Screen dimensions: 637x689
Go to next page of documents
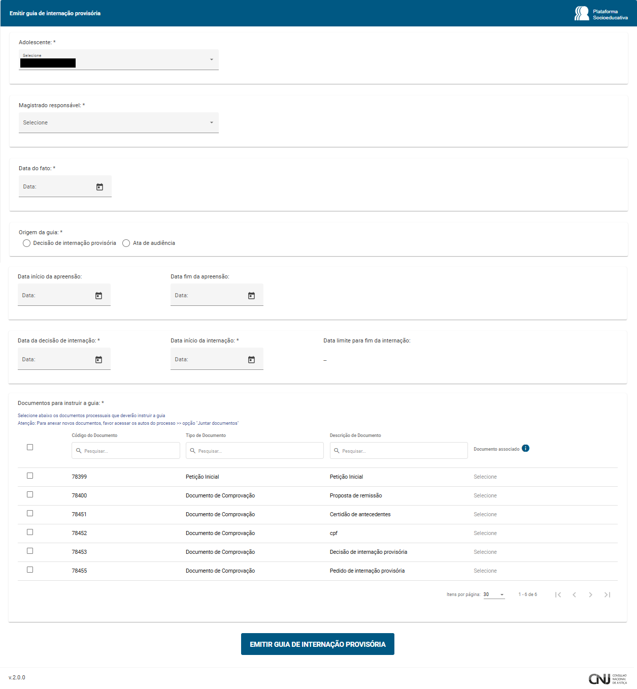tap(590, 594)
